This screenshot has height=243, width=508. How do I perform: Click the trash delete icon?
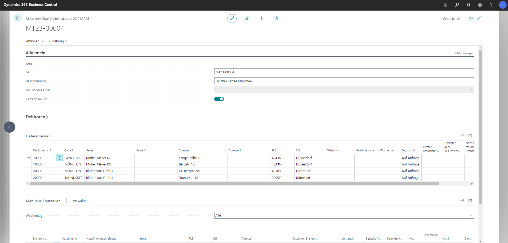click(276, 18)
